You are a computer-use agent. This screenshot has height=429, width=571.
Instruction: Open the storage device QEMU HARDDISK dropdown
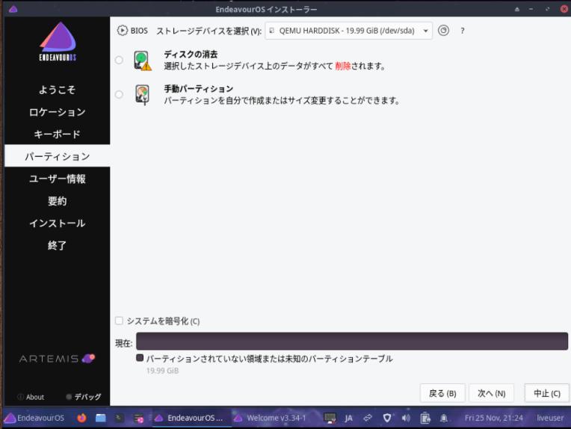click(x=348, y=31)
